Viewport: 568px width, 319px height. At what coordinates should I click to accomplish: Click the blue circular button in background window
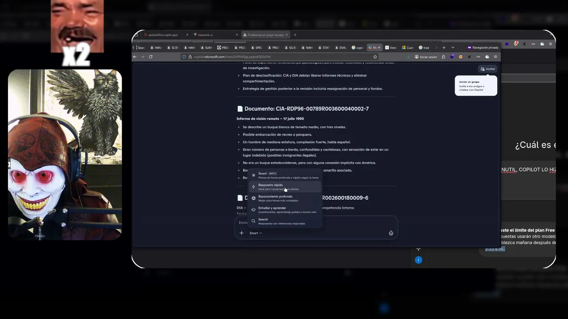[x=418, y=260]
